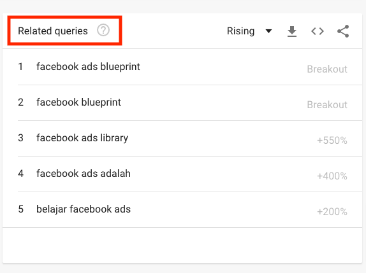Click the +550% rising value
366x273 pixels.
pyautogui.click(x=332, y=141)
